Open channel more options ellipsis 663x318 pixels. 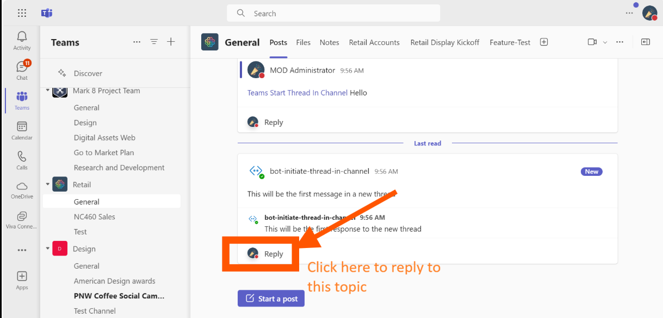619,42
